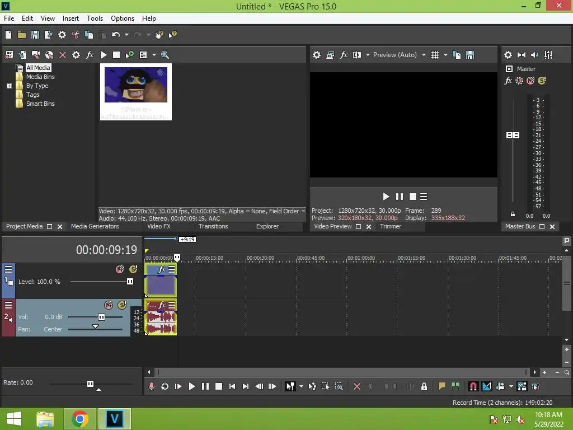Start media preview in Project Media toolbar
The width and height of the screenshot is (573, 430).
[x=104, y=55]
